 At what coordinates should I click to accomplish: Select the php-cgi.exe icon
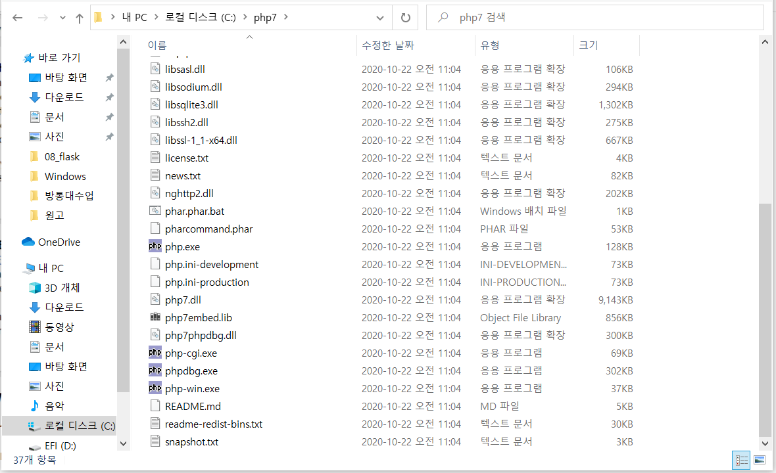click(155, 352)
